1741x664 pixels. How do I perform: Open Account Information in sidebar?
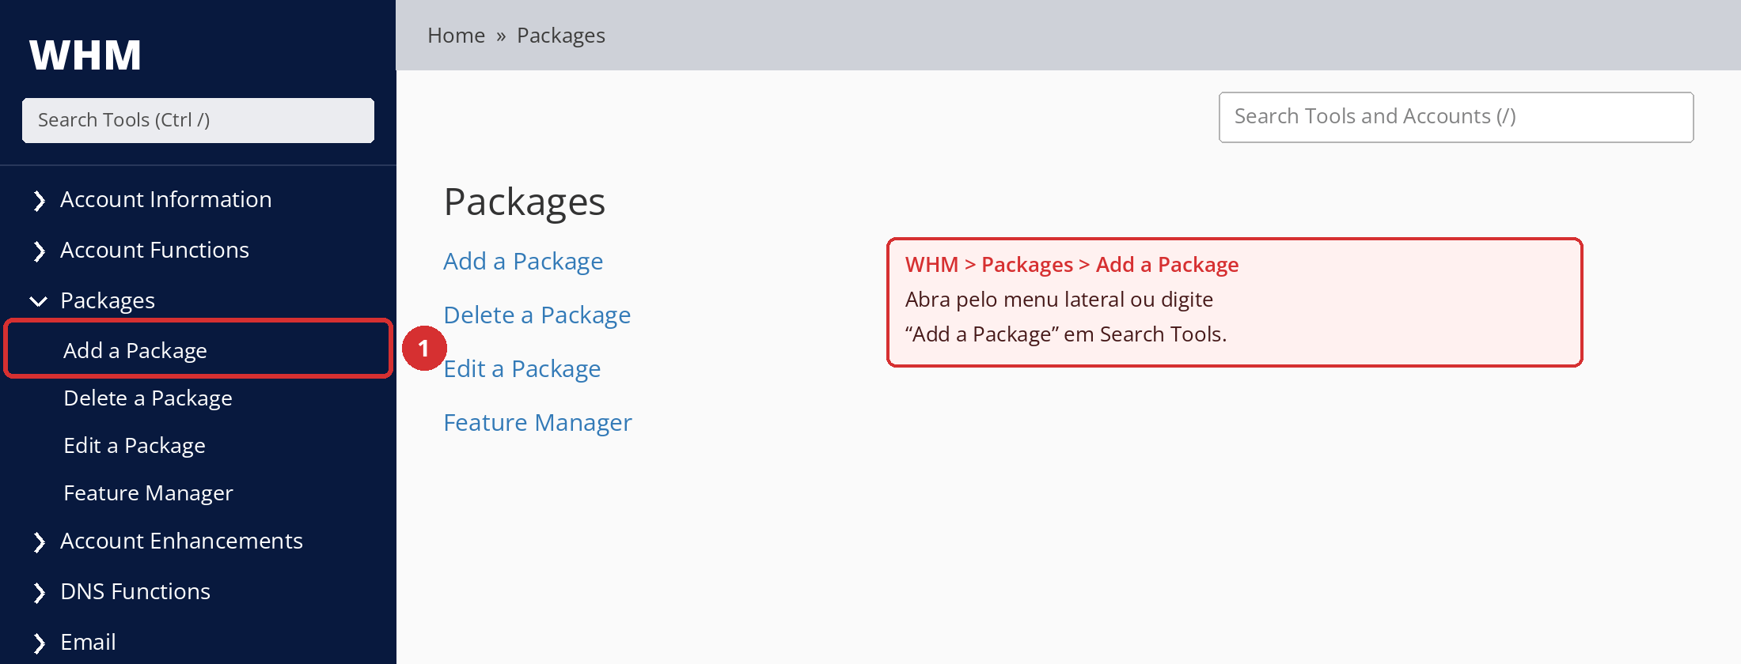click(x=165, y=199)
